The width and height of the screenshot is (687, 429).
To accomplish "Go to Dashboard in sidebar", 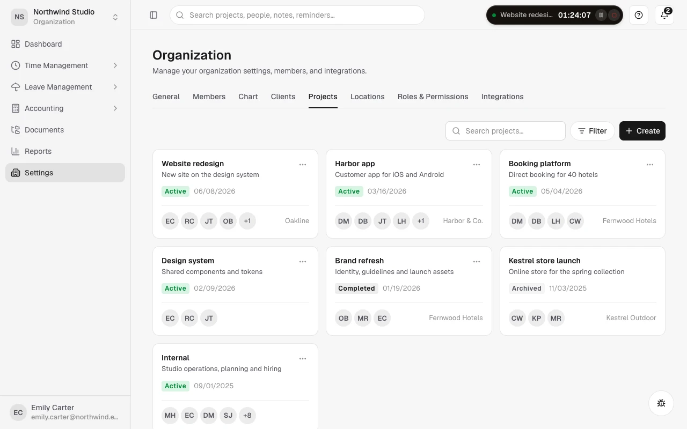I will 65,44.
